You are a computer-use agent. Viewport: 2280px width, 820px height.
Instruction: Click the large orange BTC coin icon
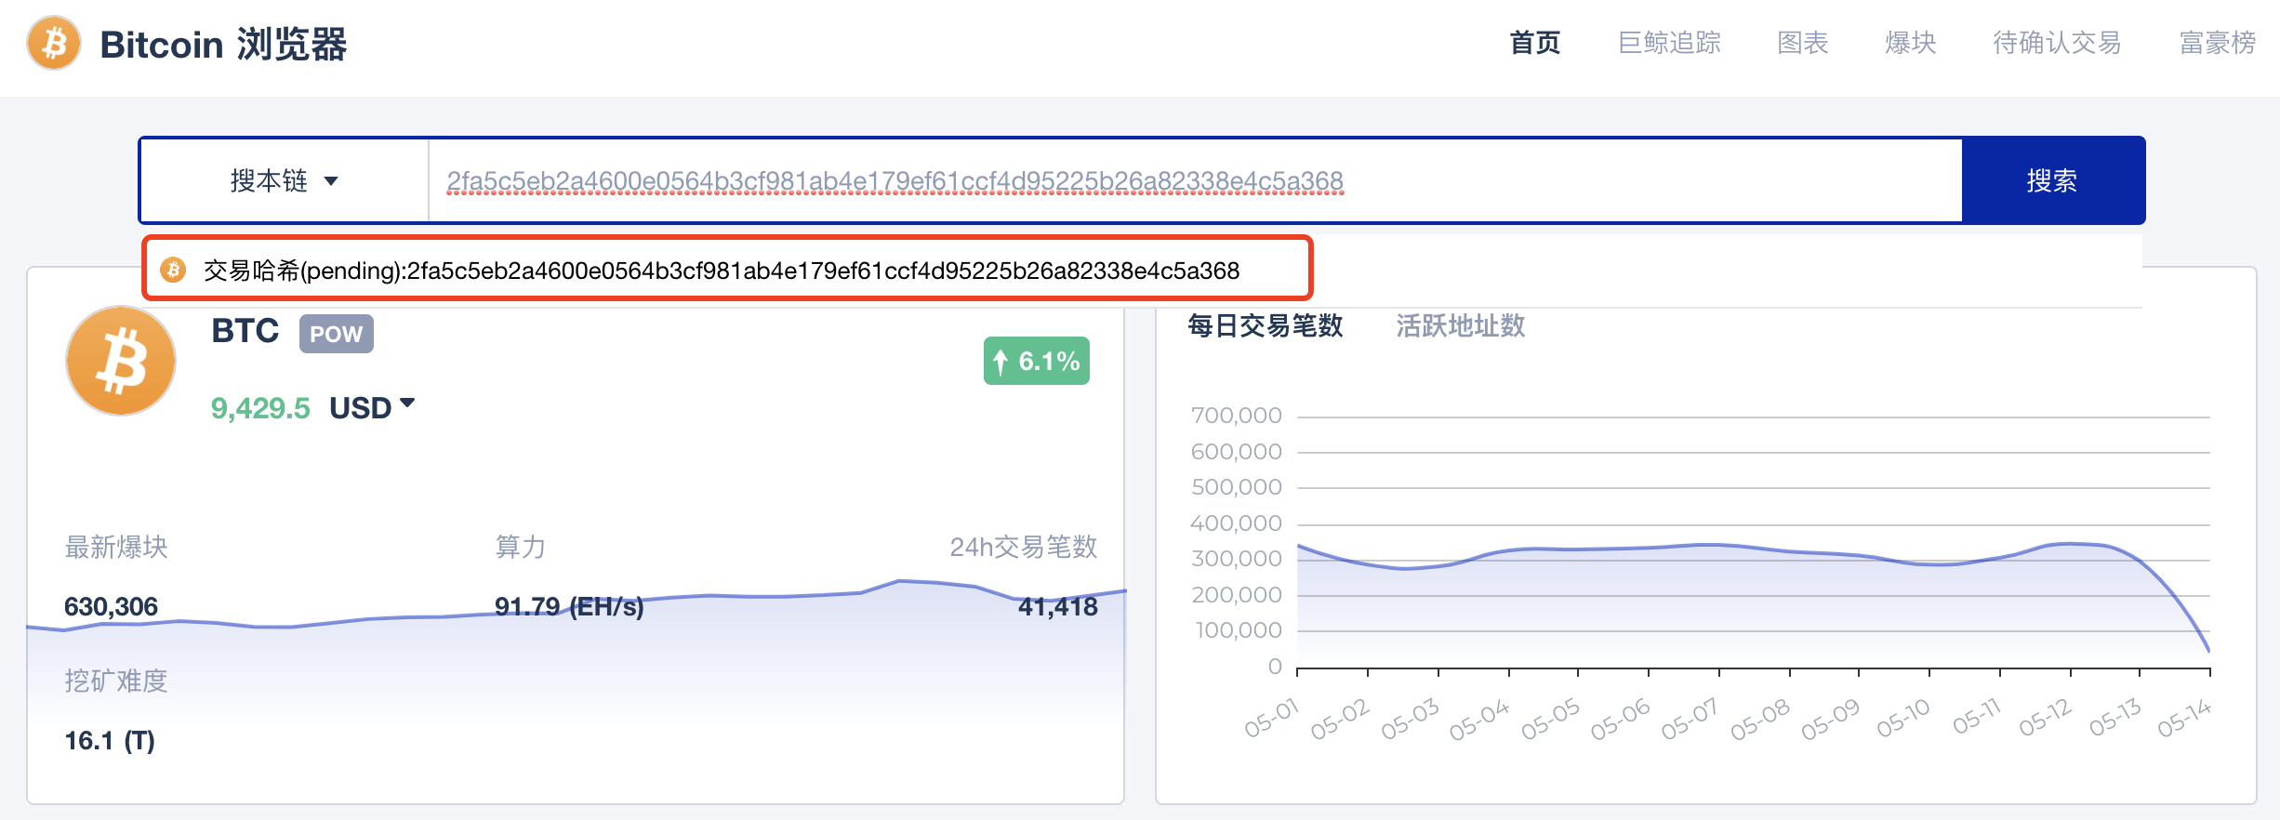(x=121, y=361)
